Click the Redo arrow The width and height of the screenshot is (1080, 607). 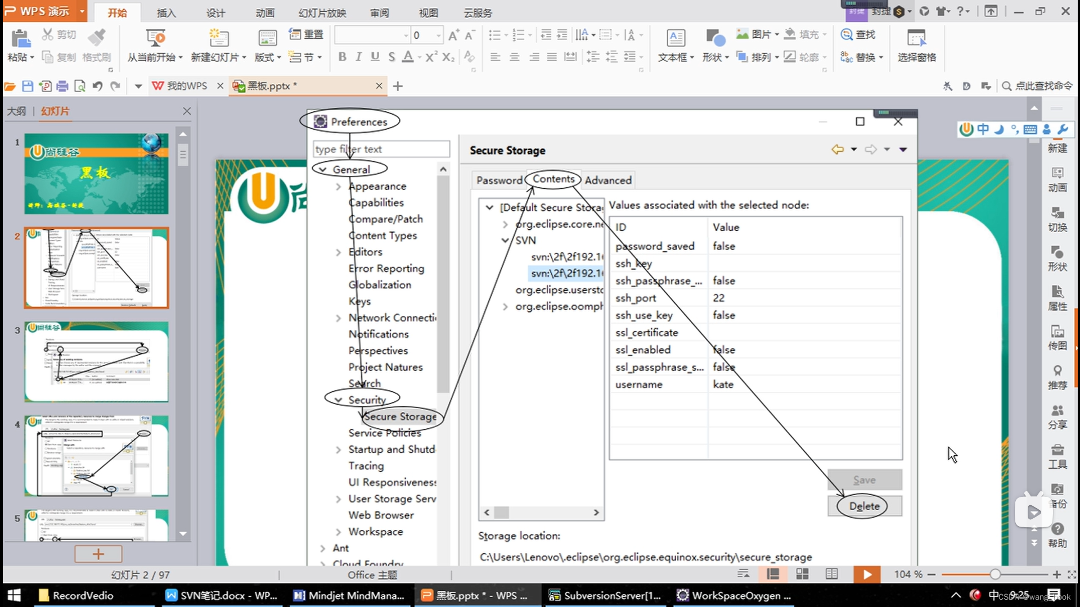click(x=115, y=86)
